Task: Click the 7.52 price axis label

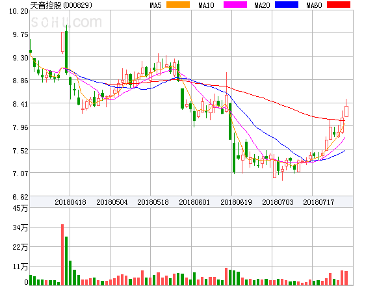Action: [x=20, y=151]
